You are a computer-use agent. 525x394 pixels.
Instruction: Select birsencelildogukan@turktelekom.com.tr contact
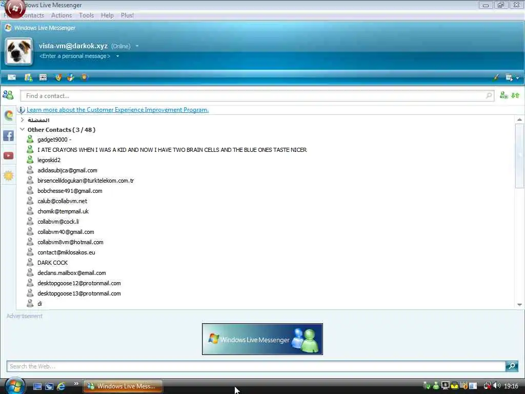point(86,181)
